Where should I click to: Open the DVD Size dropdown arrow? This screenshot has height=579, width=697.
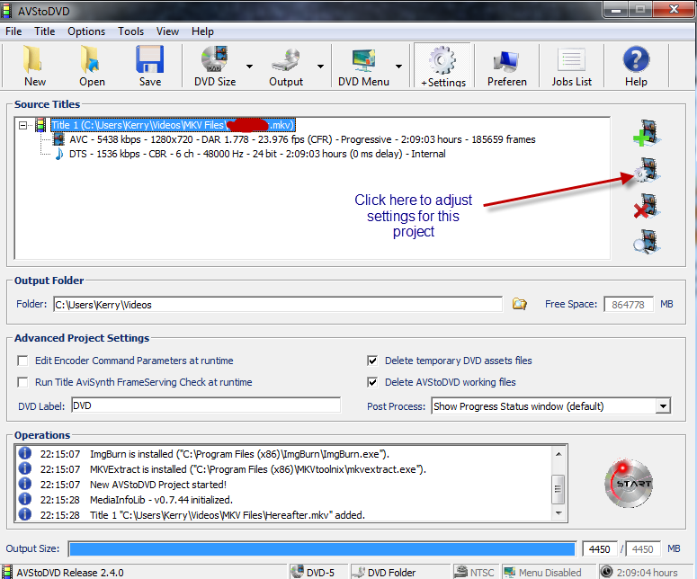click(249, 67)
